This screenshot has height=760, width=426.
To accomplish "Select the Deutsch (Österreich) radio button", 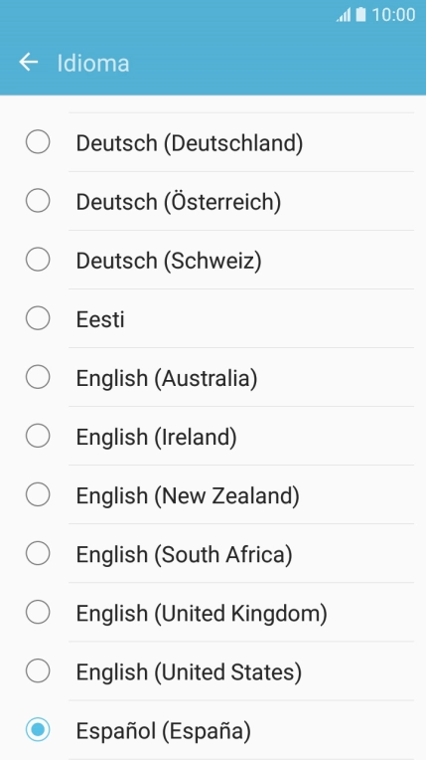I will point(38,201).
